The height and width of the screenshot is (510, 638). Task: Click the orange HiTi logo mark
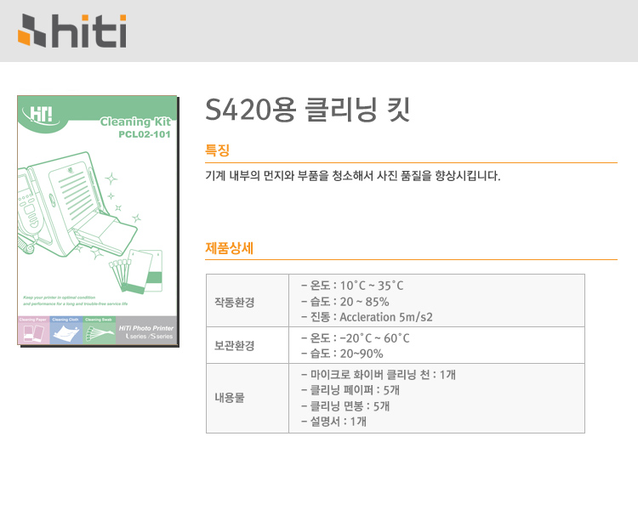[31, 32]
